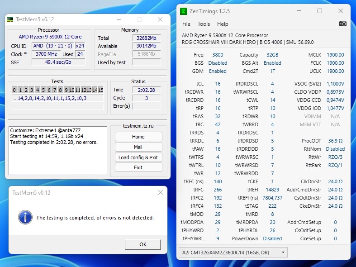Click the VSOC (SVI2) value 1,1000V
356x267 pixels.
(x=335, y=84)
